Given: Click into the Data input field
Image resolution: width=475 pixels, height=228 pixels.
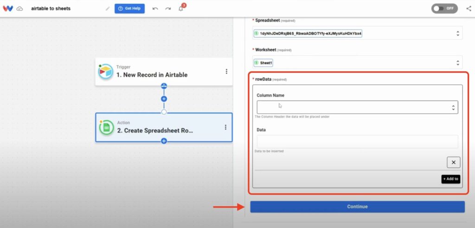Looking at the screenshot, I should click(x=358, y=142).
